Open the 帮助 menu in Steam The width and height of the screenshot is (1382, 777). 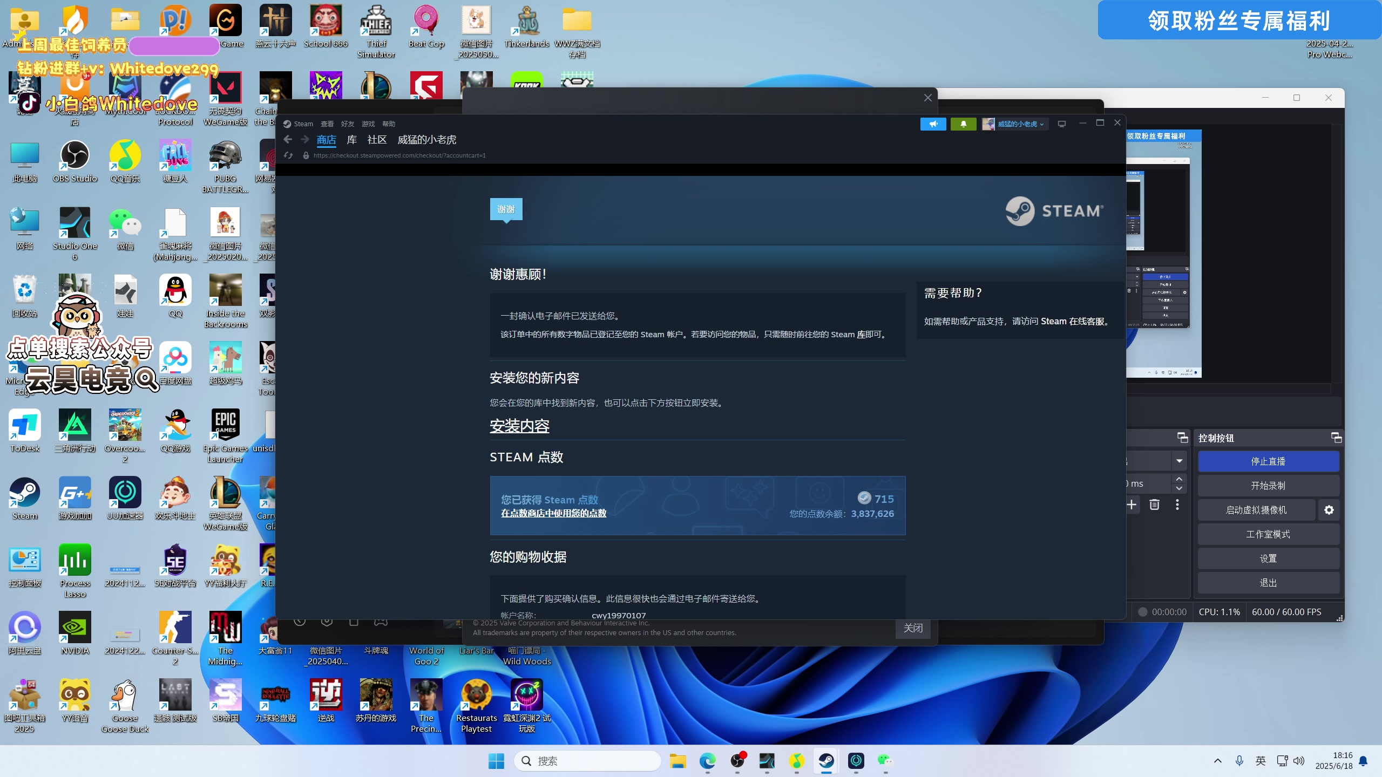(389, 124)
